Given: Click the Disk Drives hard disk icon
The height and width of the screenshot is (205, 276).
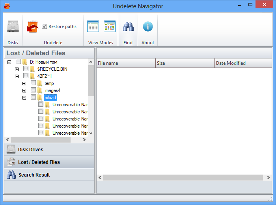Looking at the screenshot, I should pyautogui.click(x=11, y=149).
